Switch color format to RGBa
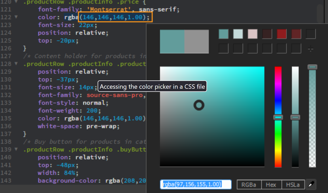This screenshot has width=328, height=193. pos(249,185)
